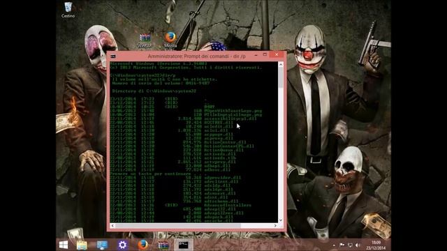
Task: Minimize the Prompt dei comandi window
Action: [x=256, y=55]
